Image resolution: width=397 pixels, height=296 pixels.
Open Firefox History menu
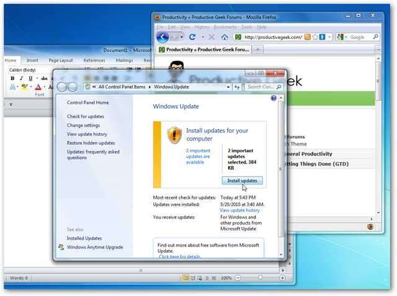(202, 27)
